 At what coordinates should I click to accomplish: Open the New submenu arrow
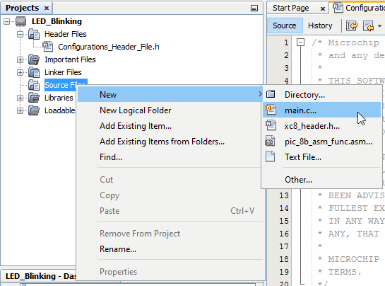tap(260, 94)
